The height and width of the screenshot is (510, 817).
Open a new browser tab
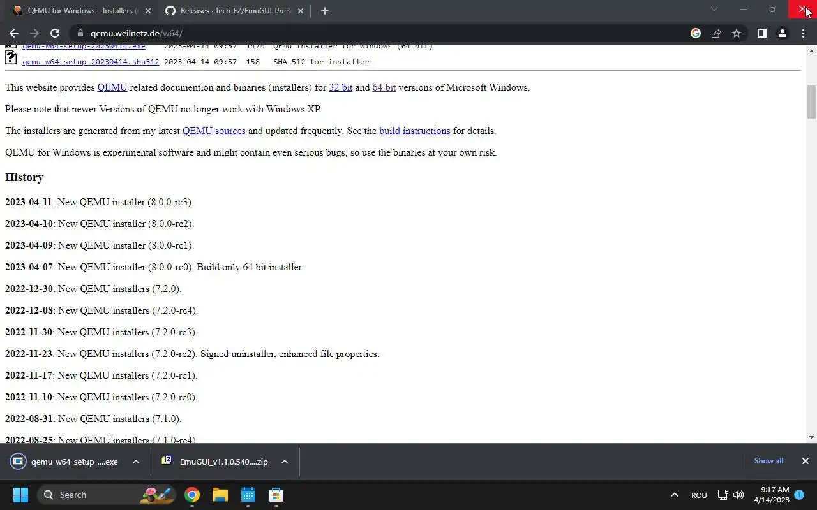pos(325,11)
